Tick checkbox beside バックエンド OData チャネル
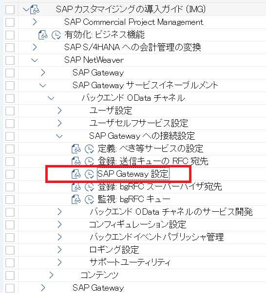Viewport: 266px width, 295px height. (10, 98)
